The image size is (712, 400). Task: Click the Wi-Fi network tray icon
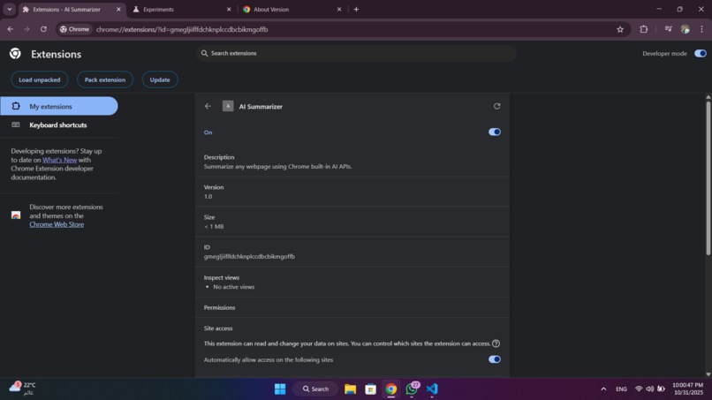pyautogui.click(x=639, y=389)
